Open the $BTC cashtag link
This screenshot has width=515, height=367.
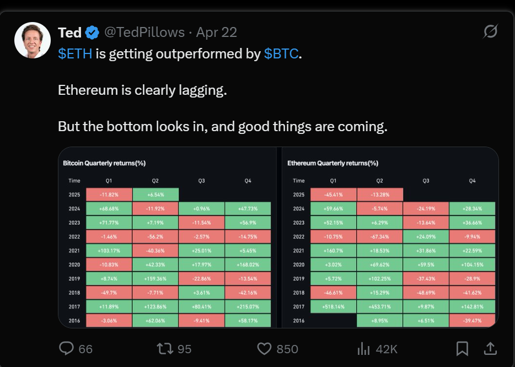(281, 54)
